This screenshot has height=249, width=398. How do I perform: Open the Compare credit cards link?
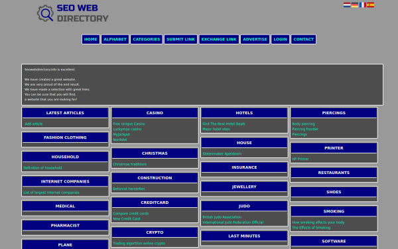coord(131,214)
